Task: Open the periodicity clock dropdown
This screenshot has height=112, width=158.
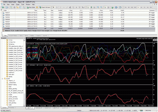Action: coord(116,7)
